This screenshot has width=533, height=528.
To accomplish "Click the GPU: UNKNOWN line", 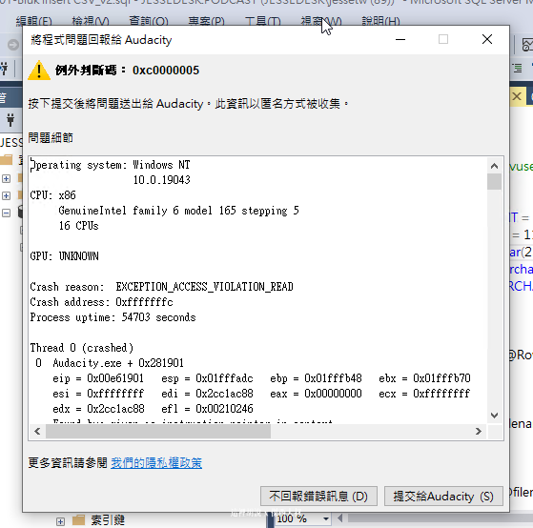I will (64, 256).
